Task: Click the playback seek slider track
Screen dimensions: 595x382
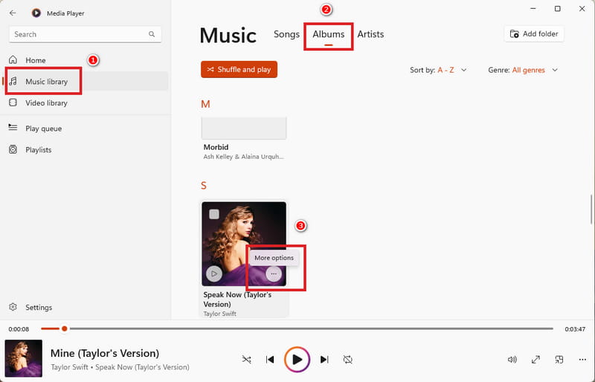Action: click(297, 328)
